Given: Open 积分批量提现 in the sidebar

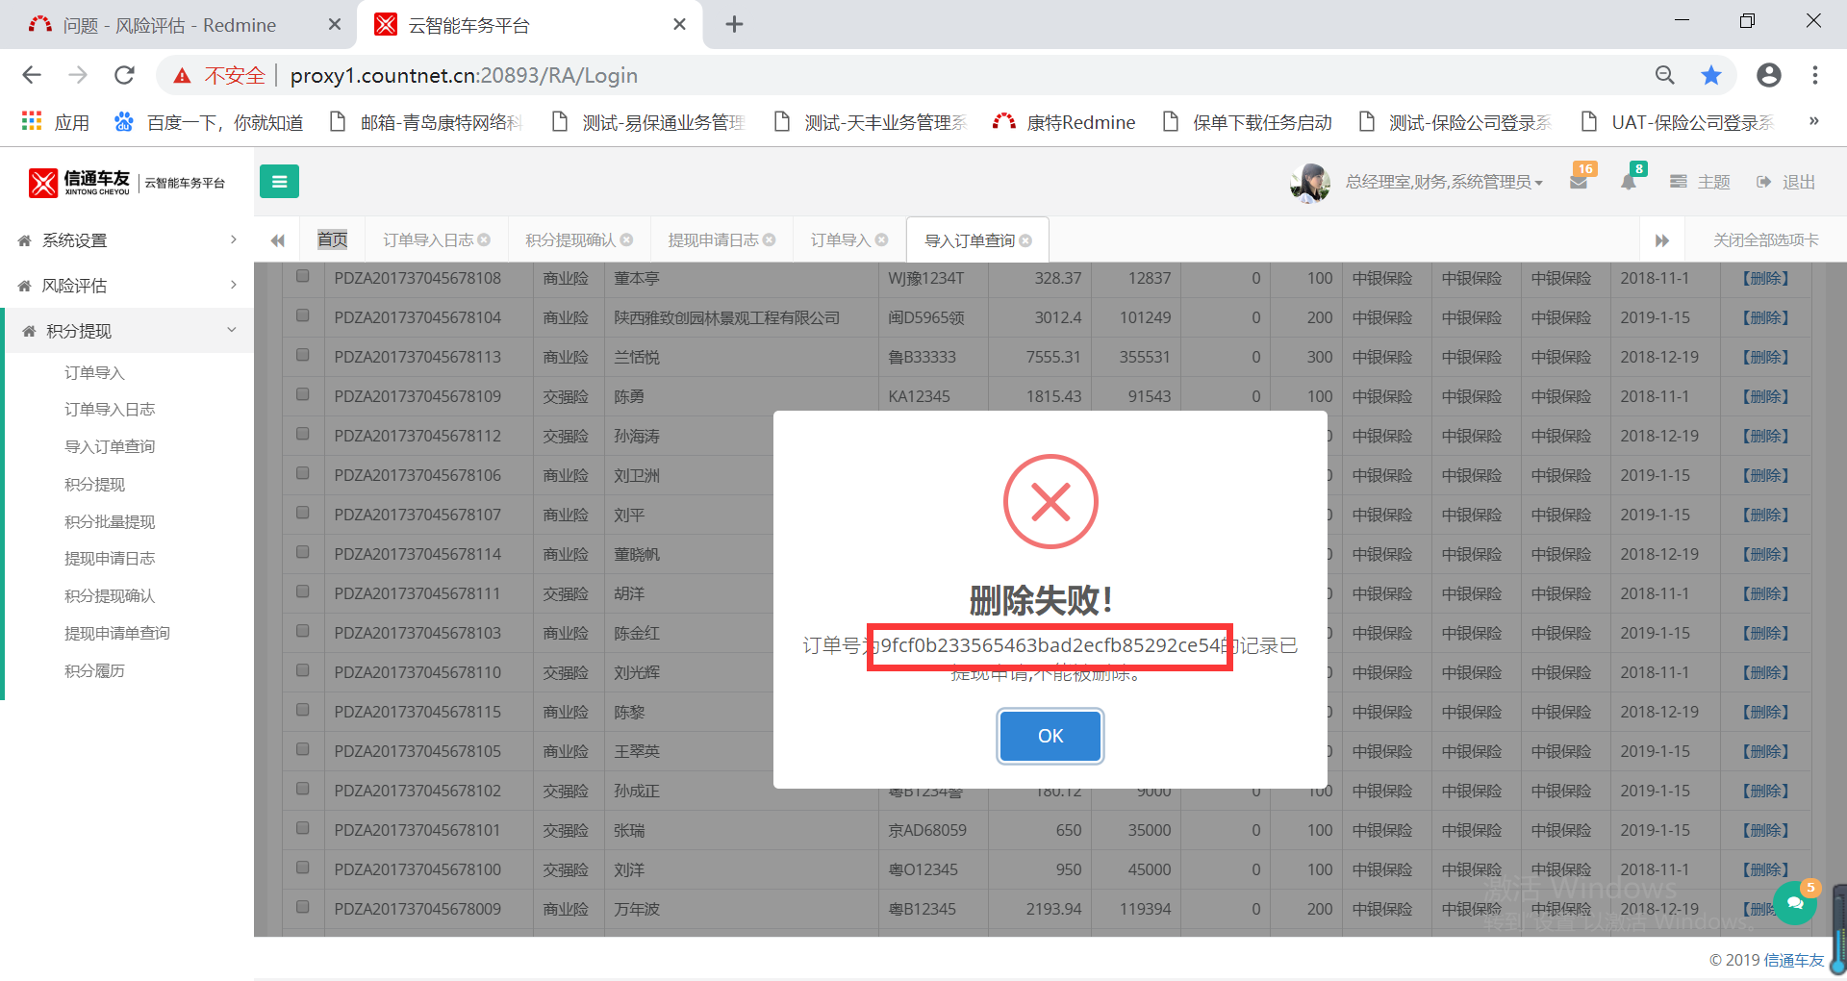Looking at the screenshot, I should [110, 521].
